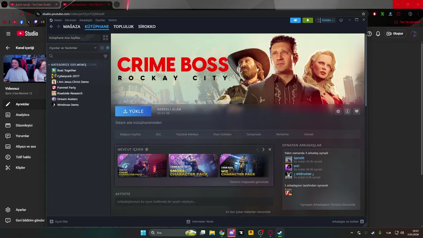Collapse KATEGORİZE EDİLMEMİŞ category

tap(49, 65)
